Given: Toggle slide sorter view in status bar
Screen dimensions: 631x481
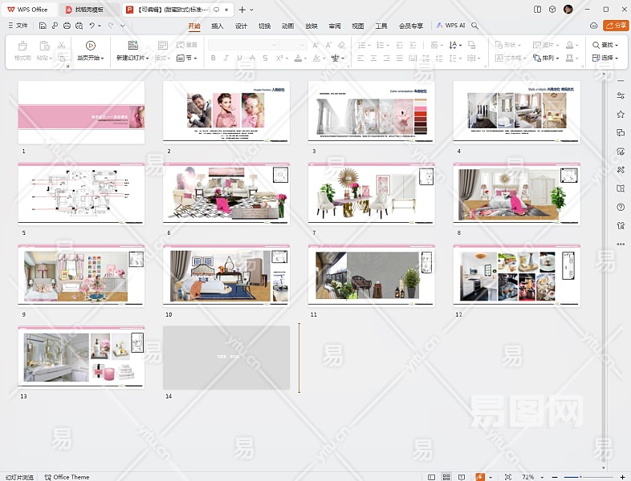Looking at the screenshot, I should tap(446, 477).
